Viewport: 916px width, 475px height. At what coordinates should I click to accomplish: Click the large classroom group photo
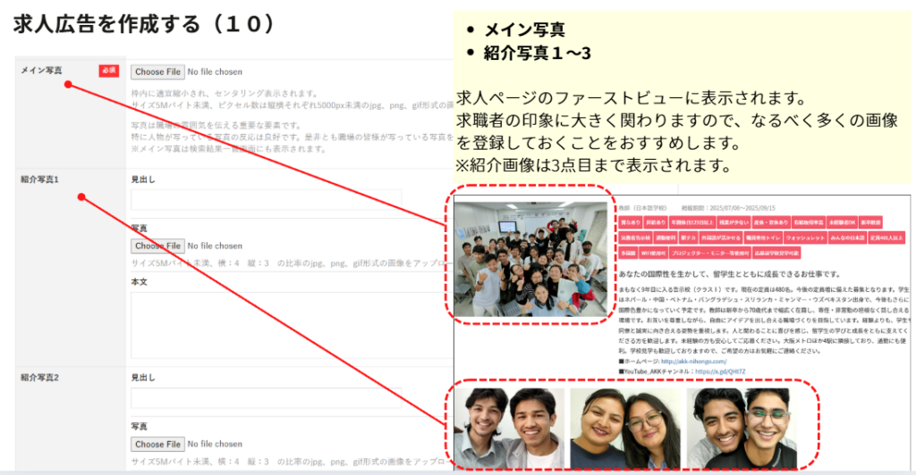pos(531,259)
